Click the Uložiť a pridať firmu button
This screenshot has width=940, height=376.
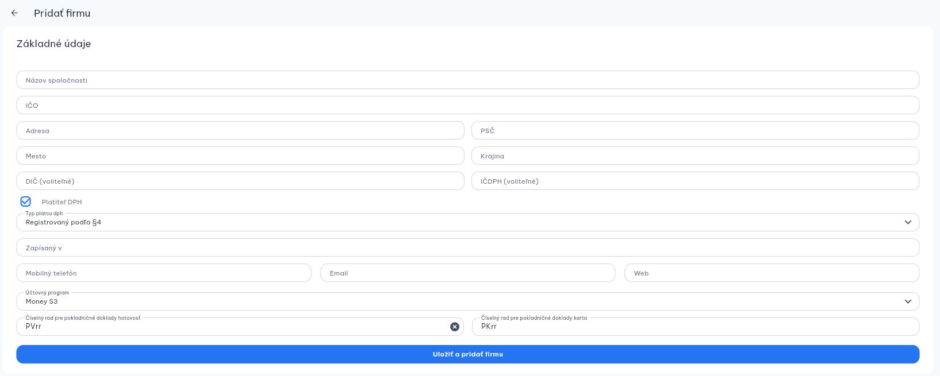point(468,354)
